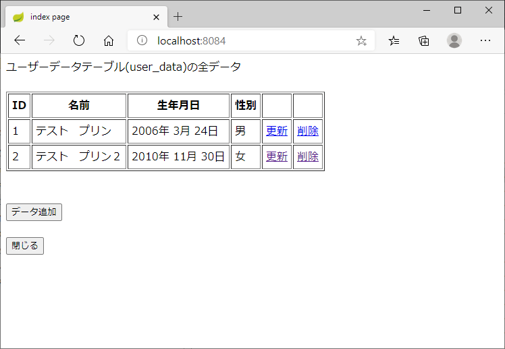Viewport: 505px width, 349px height.
Task: Click the データ追加 button
Action: (x=34, y=212)
